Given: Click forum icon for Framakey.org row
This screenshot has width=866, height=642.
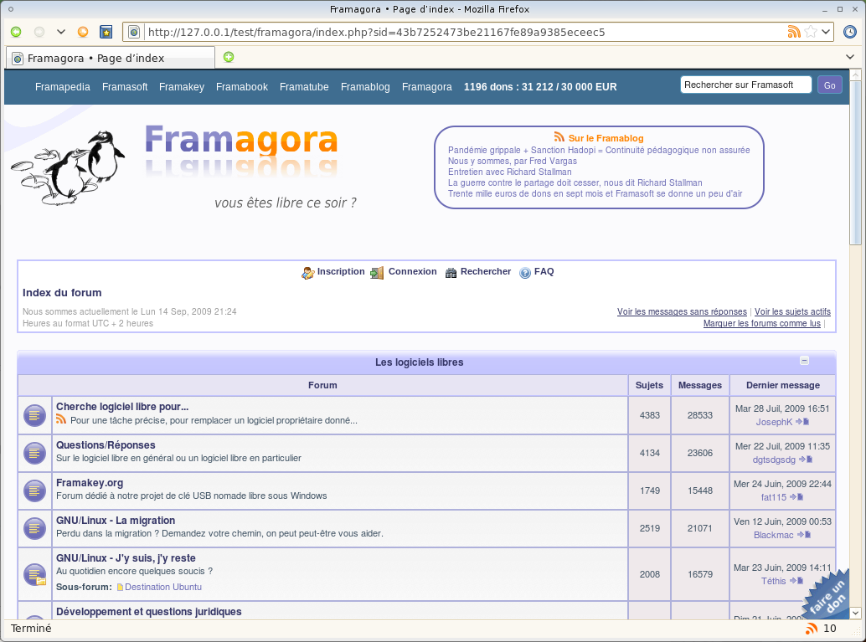Looking at the screenshot, I should pyautogui.click(x=34, y=490).
